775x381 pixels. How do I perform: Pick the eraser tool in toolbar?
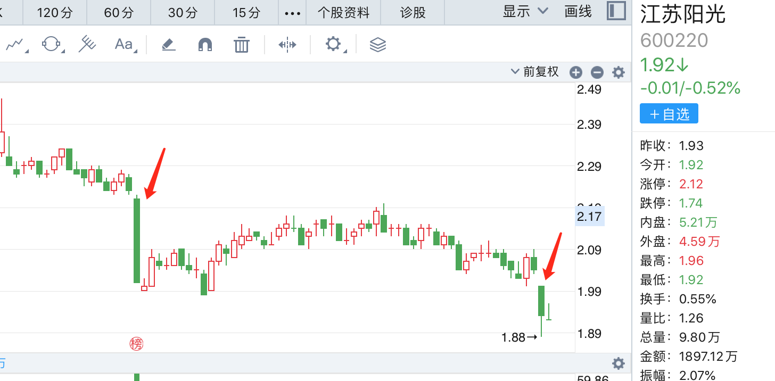coord(169,45)
